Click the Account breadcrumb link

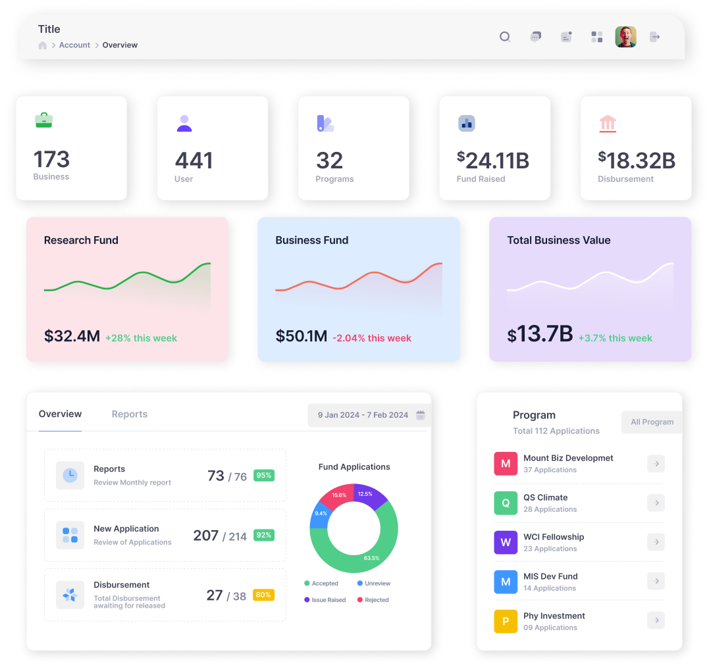[74, 45]
